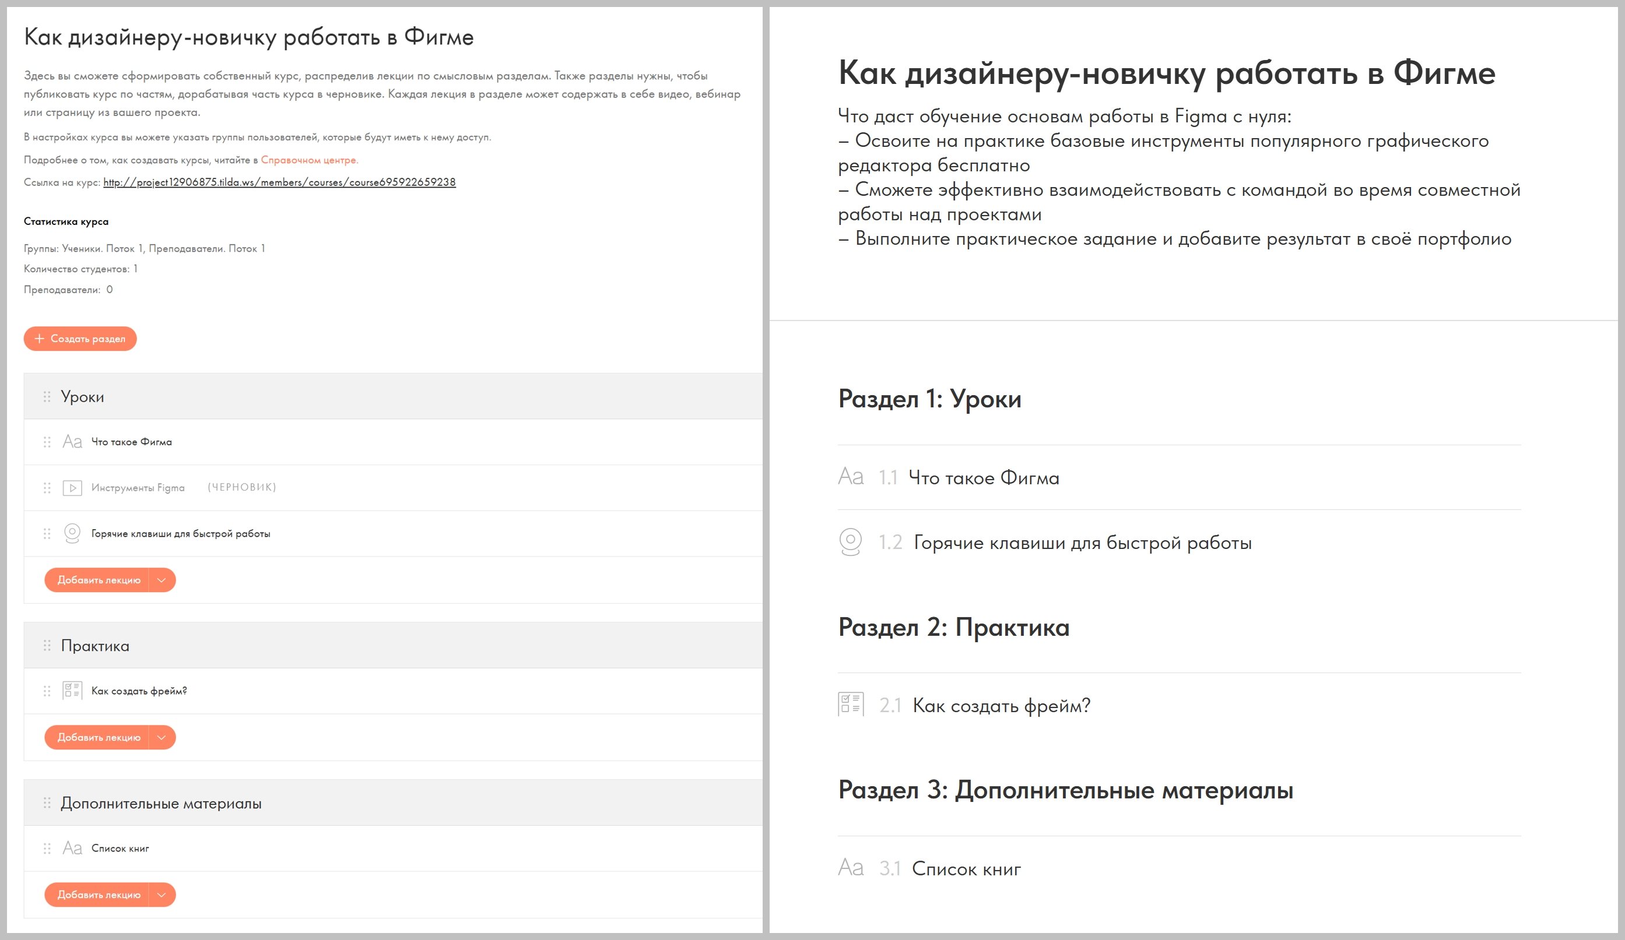Click drag handle of Уроки section header
This screenshot has width=1625, height=940.
tap(47, 396)
